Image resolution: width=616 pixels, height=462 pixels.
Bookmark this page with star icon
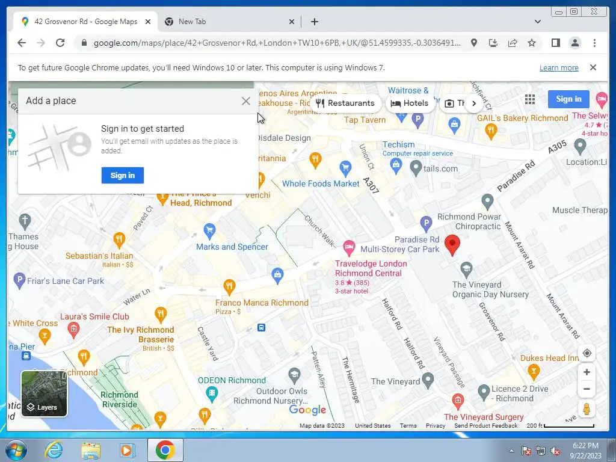(x=532, y=43)
